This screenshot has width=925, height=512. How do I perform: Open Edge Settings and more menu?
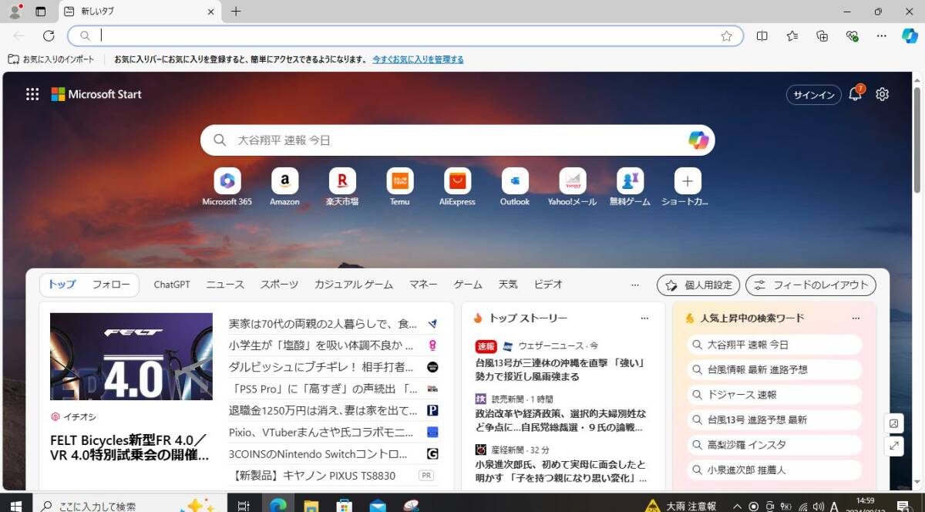(882, 35)
